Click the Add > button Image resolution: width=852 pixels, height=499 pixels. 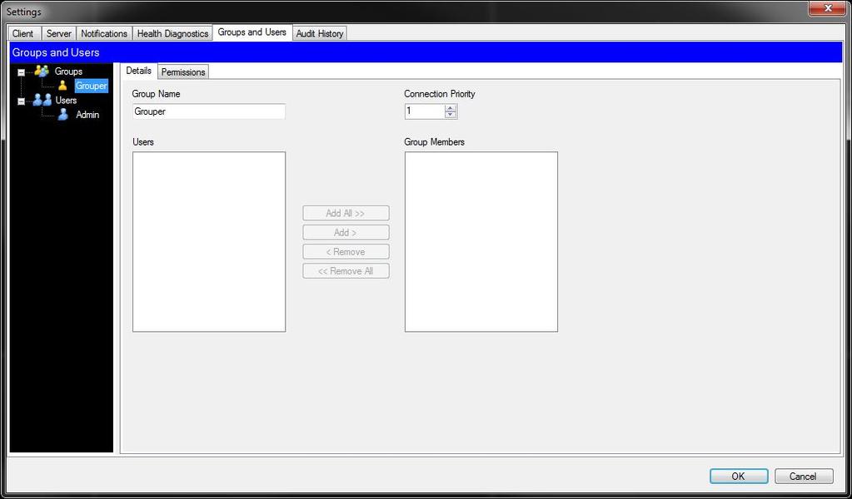click(x=346, y=233)
